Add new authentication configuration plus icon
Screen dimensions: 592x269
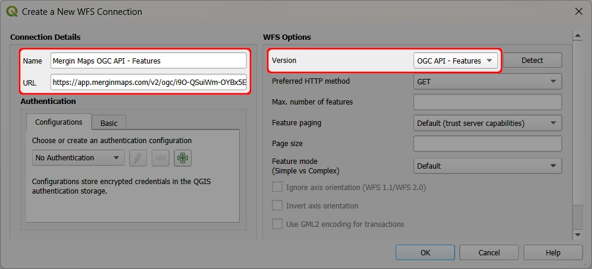point(183,158)
